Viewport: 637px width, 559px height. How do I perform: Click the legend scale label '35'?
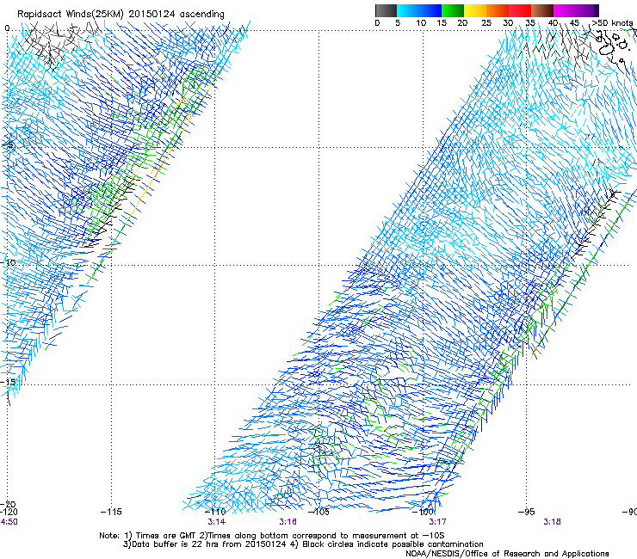coord(530,22)
